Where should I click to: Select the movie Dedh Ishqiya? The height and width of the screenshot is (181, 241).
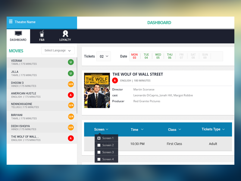42,128
